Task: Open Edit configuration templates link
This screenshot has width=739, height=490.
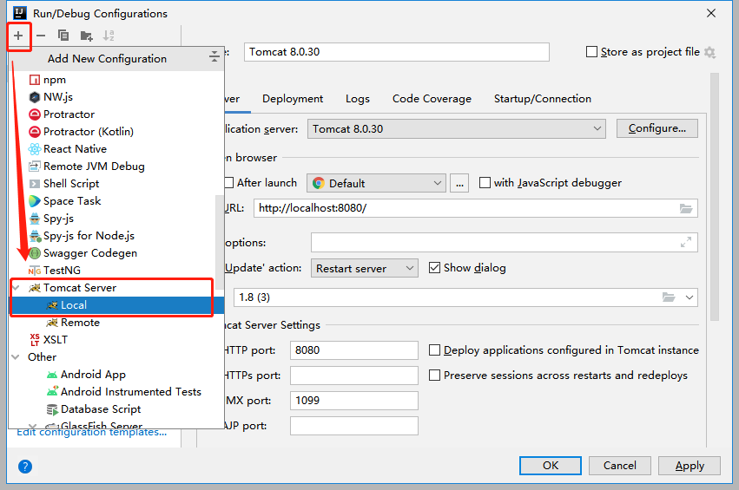Action: coord(92,432)
